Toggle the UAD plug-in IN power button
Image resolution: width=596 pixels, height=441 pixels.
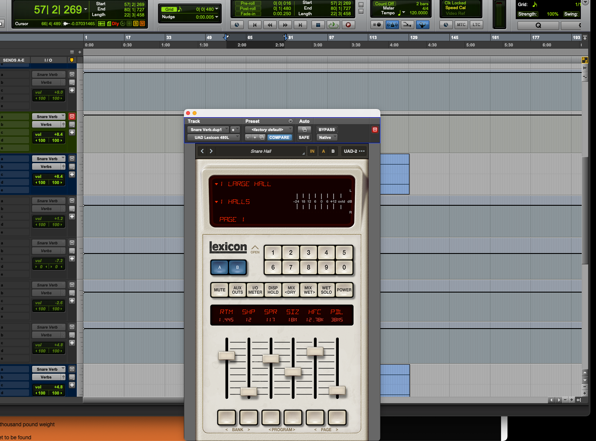point(312,151)
